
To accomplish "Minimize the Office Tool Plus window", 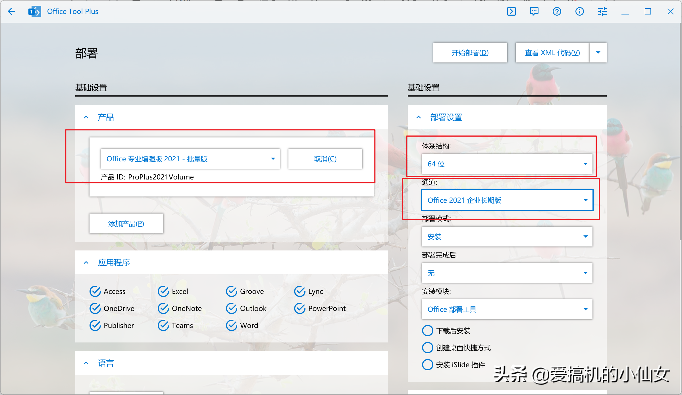I will coord(625,11).
